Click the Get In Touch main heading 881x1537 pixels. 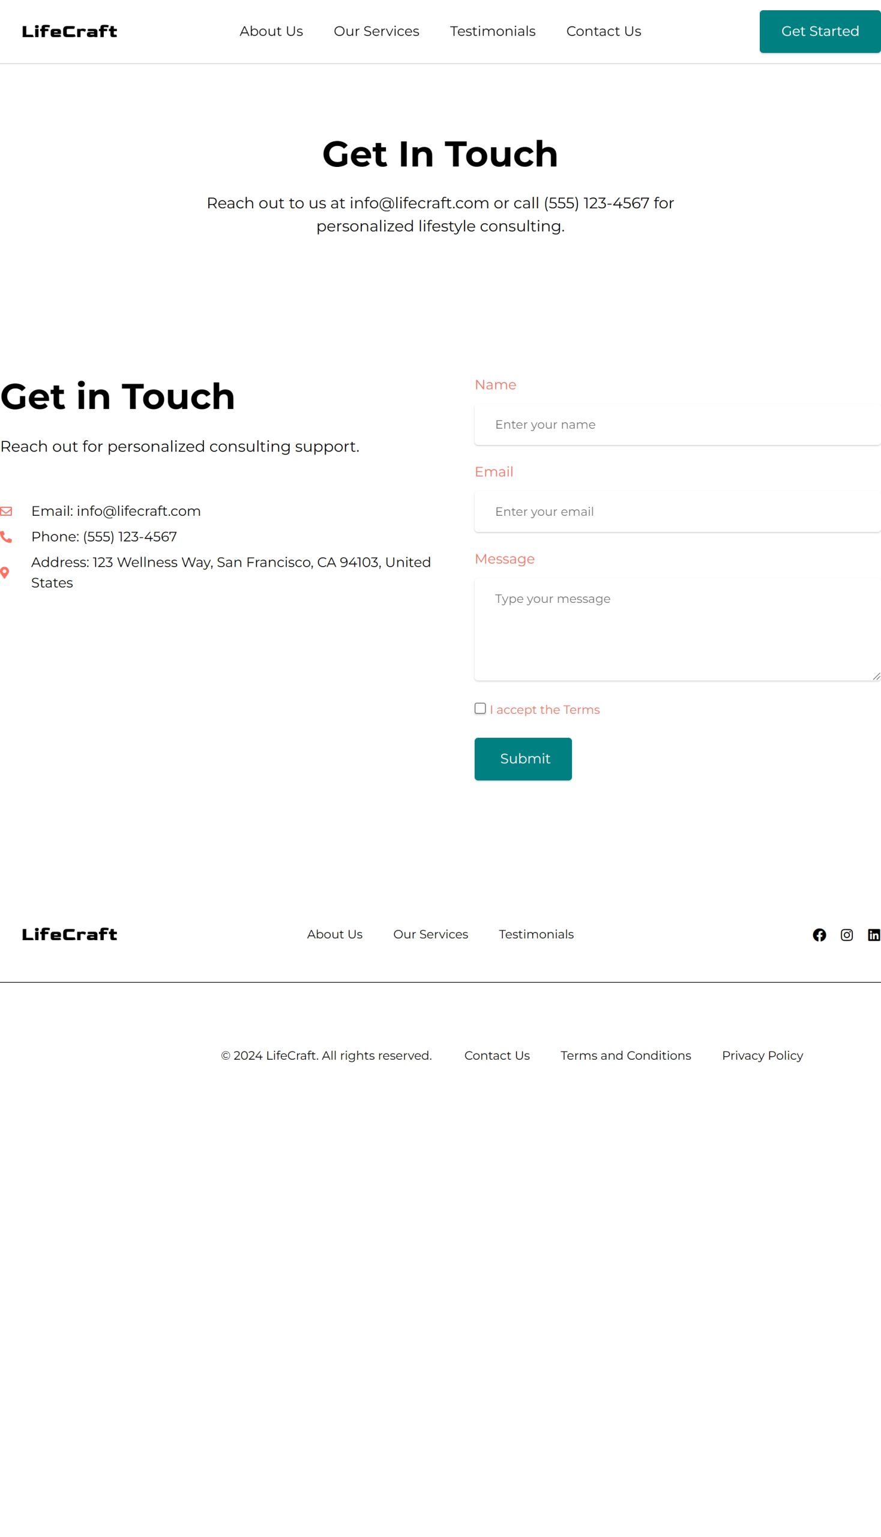pos(440,154)
